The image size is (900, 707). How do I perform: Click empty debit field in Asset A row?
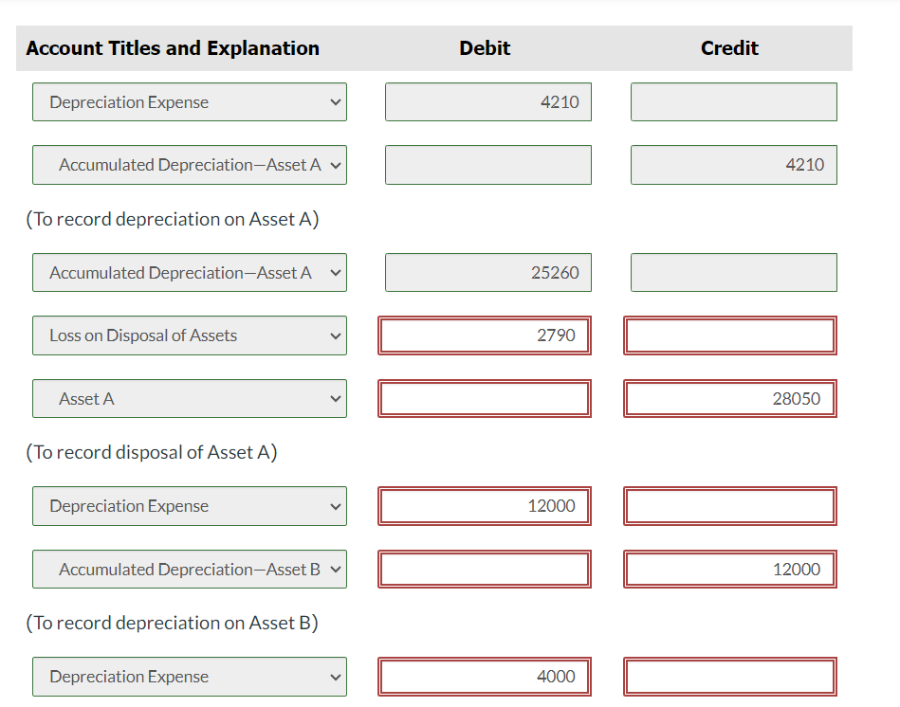[x=485, y=398]
